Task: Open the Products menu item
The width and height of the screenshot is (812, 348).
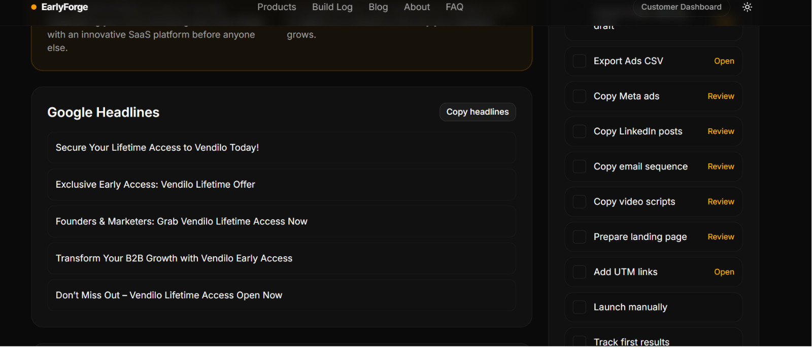Action: click(x=277, y=7)
